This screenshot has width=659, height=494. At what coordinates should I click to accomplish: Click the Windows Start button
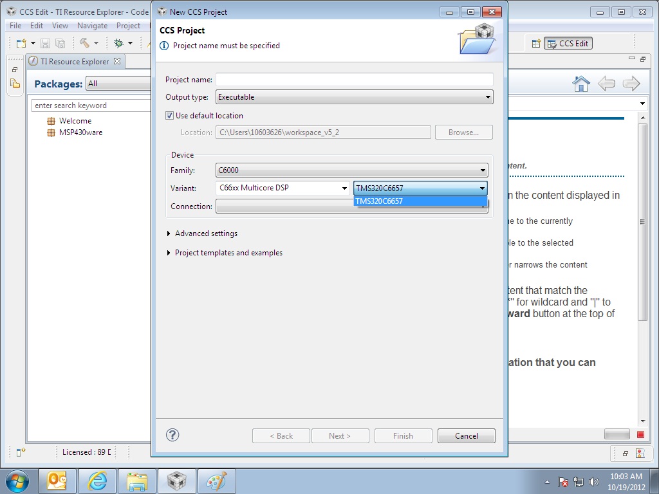point(17,481)
